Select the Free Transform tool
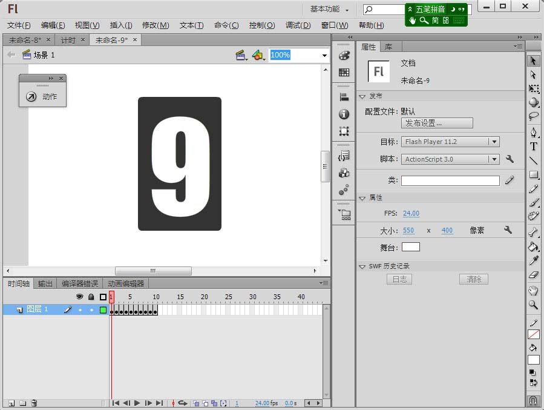544x410 pixels. pyautogui.click(x=534, y=88)
